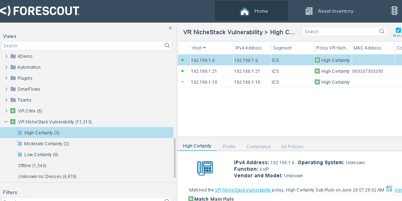
Task: Sort hosts using the Host column arrow
Action: [x=204, y=48]
